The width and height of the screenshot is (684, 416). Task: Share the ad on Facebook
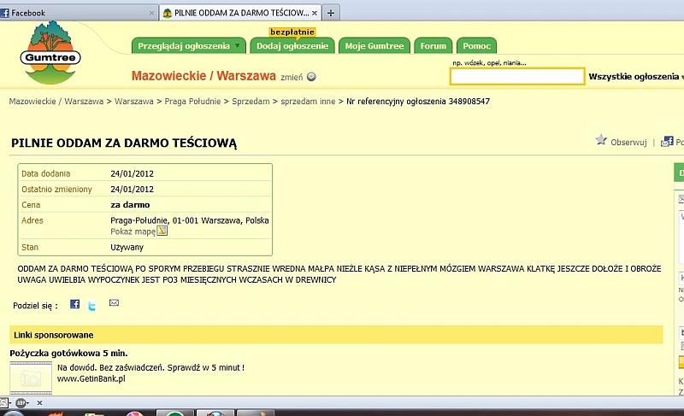click(75, 304)
